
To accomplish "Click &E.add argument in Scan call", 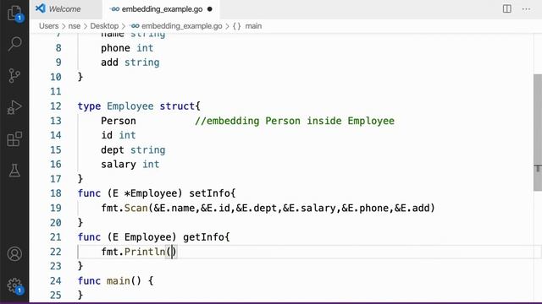I will point(412,209).
